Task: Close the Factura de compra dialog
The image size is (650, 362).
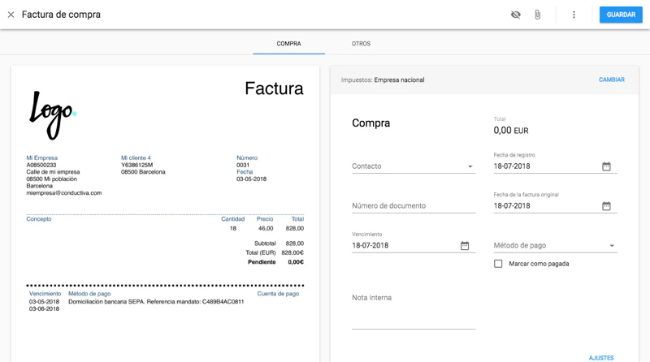Action: coord(11,15)
